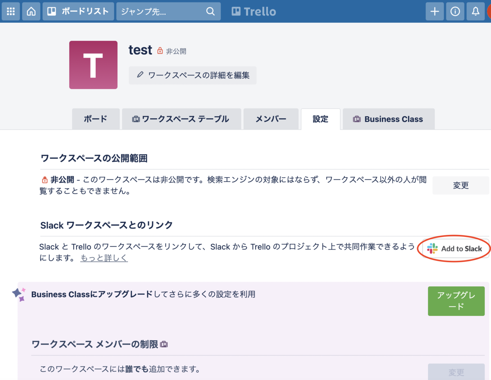The height and width of the screenshot is (380, 491).
Task: Click the アップグレード button
Action: pos(456,301)
